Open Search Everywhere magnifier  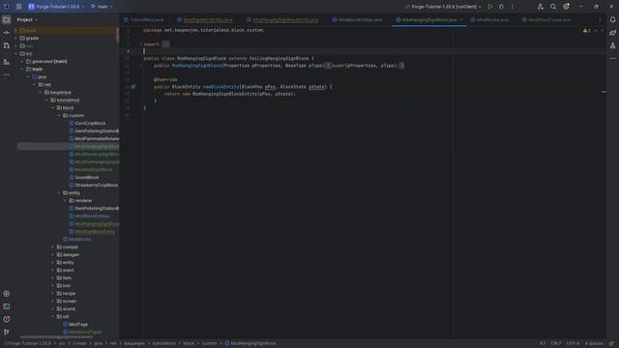pyautogui.click(x=553, y=7)
